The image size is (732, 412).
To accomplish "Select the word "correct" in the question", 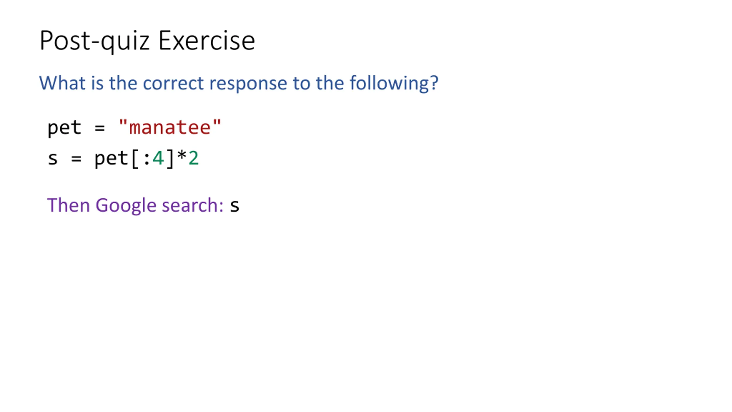I will pyautogui.click(x=173, y=83).
